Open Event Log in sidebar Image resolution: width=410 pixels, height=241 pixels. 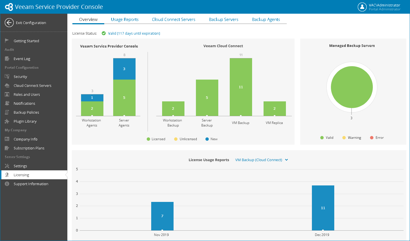click(x=22, y=59)
